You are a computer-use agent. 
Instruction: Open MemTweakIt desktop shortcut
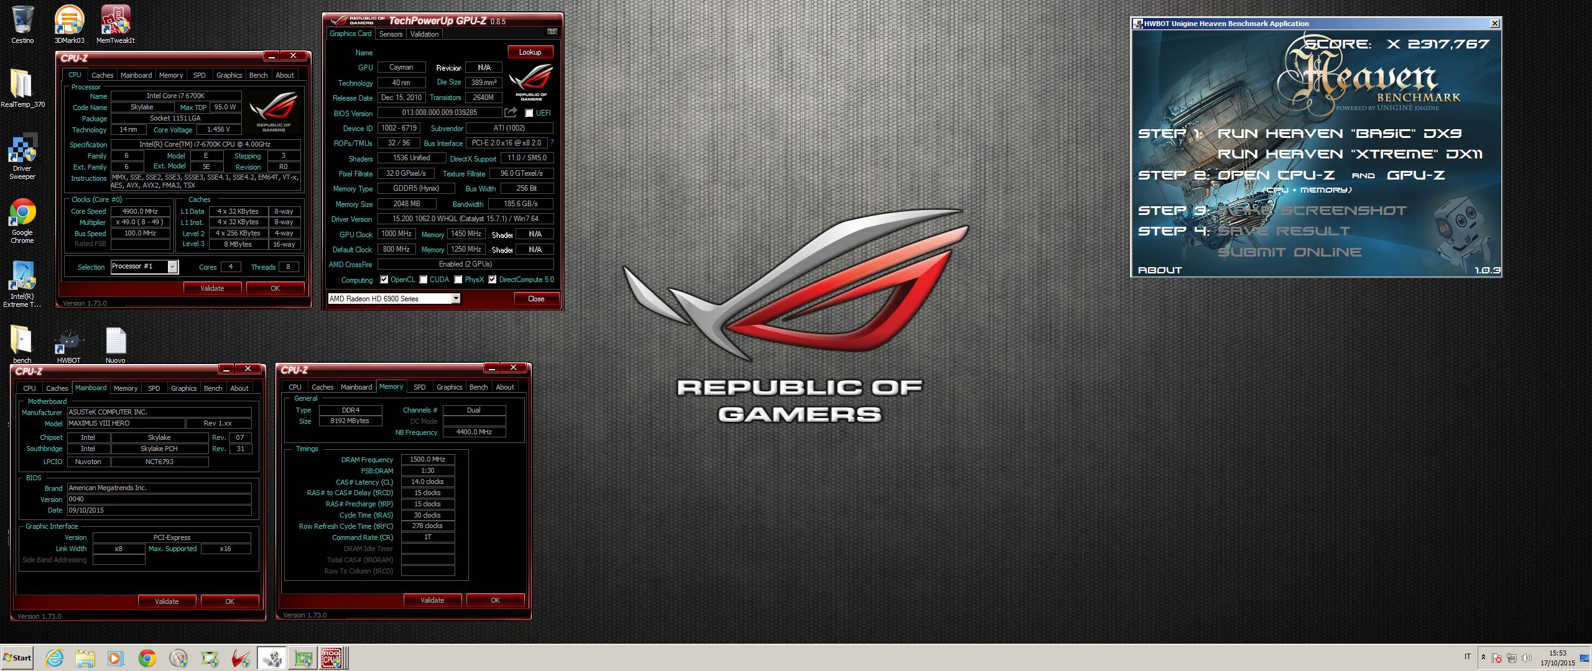(x=116, y=24)
